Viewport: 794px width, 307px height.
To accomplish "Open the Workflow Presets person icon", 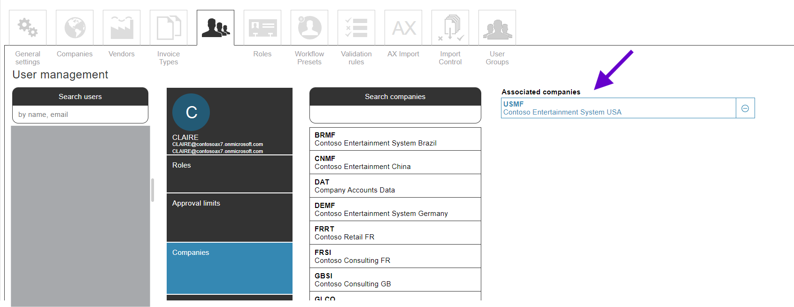I will [309, 28].
